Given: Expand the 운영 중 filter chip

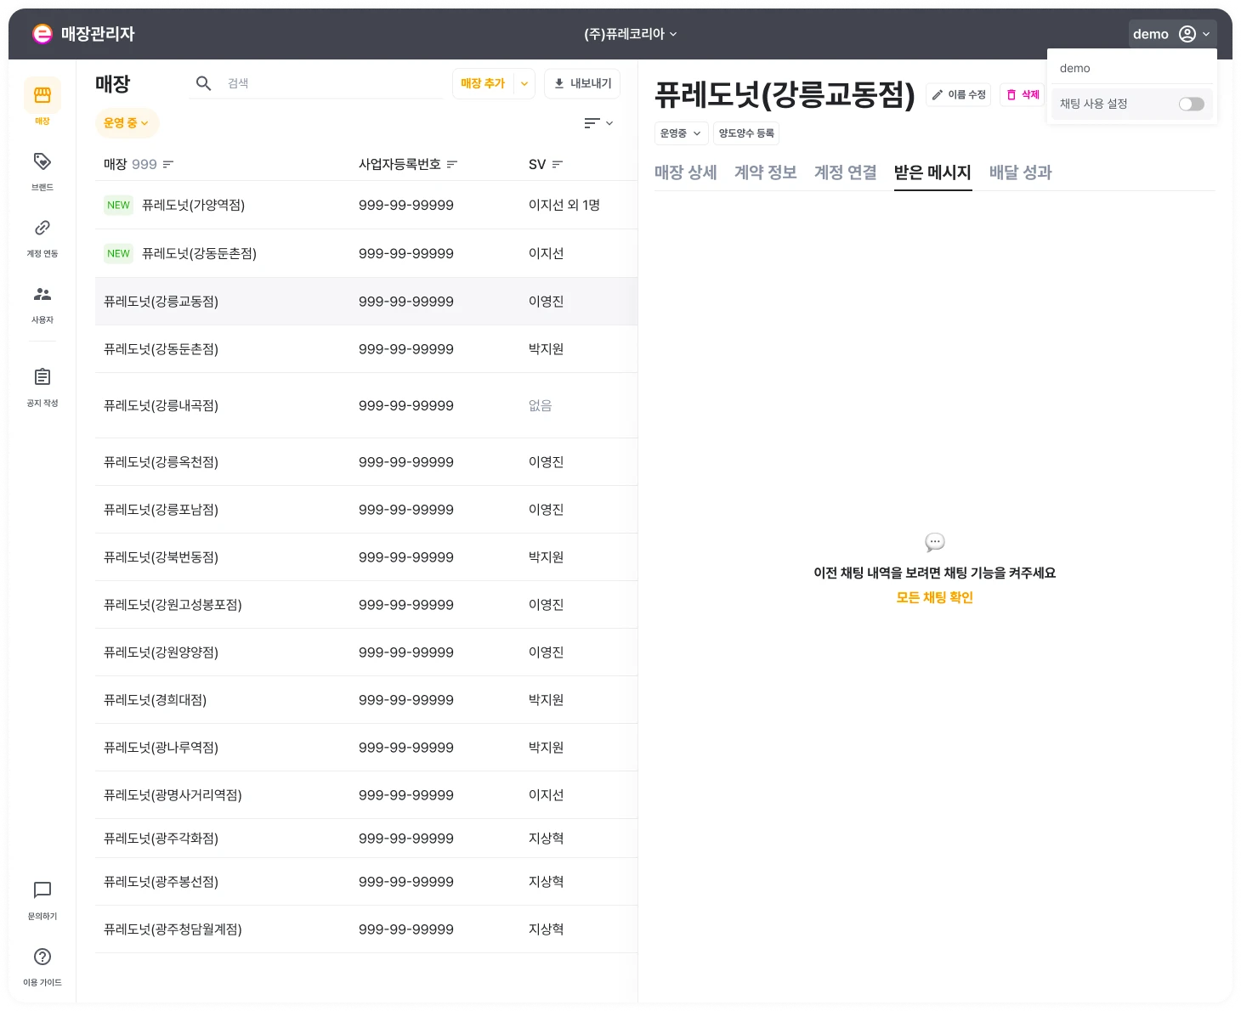Looking at the screenshot, I should pos(127,123).
